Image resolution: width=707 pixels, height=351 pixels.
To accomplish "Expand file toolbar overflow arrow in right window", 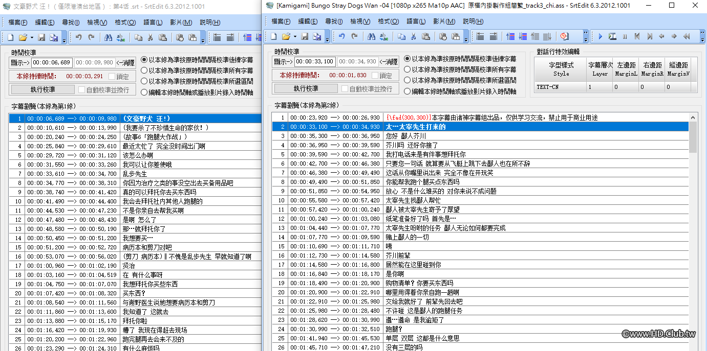I will coord(328,38).
